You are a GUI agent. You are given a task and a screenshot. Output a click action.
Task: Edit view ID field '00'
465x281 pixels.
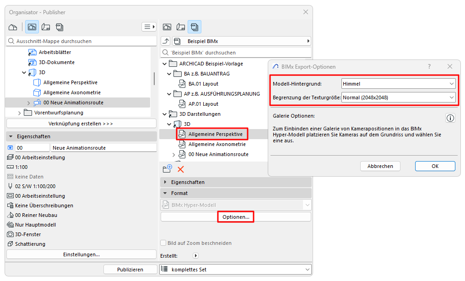[32, 148]
